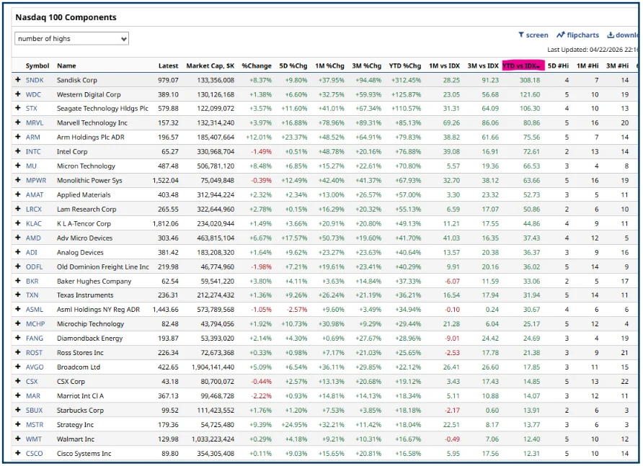Expand the LRCX row plus icon
The image size is (643, 466).
(x=17, y=209)
